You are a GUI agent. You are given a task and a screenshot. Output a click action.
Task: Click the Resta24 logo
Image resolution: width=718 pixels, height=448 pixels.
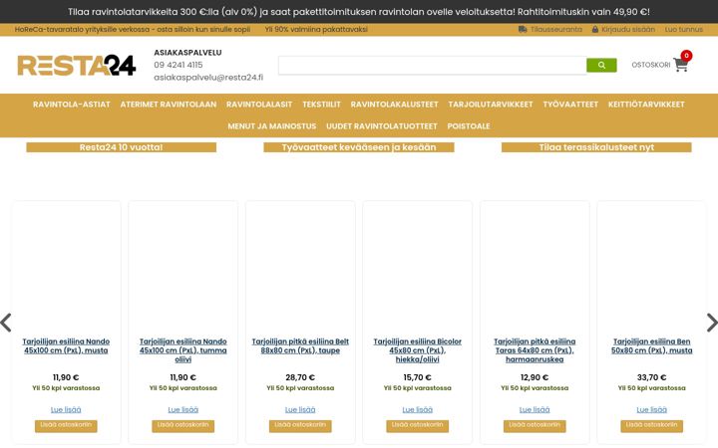point(77,66)
